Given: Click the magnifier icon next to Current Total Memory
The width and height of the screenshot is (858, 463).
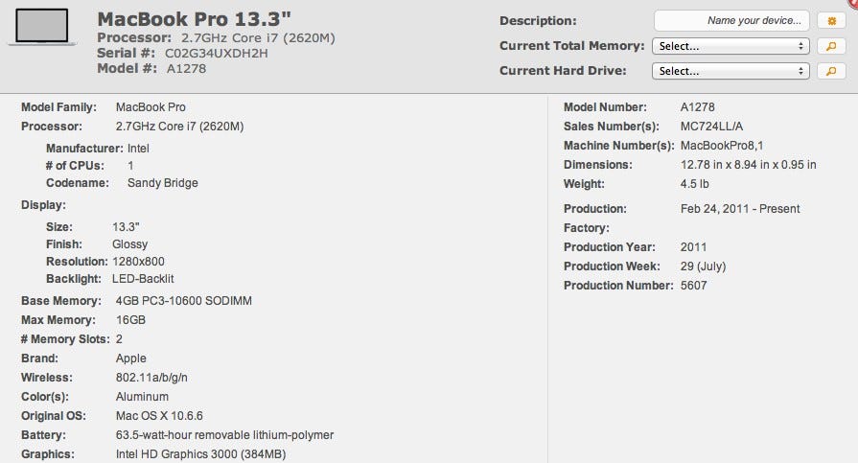Looking at the screenshot, I should tap(830, 46).
